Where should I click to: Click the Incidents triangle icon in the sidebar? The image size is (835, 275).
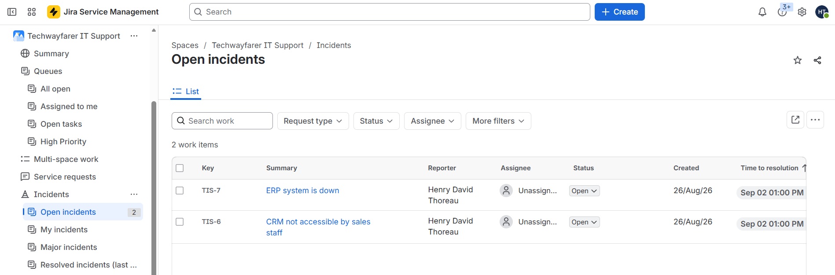[25, 194]
